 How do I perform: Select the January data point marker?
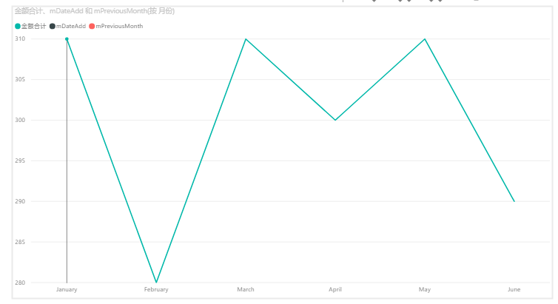point(67,39)
